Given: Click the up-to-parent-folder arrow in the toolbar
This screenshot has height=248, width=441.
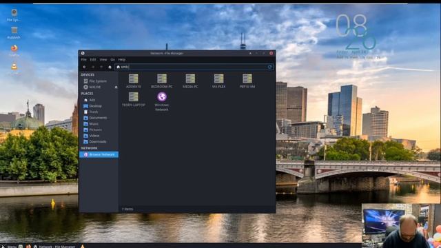Looking at the screenshot, I should pyautogui.click(x=101, y=67).
